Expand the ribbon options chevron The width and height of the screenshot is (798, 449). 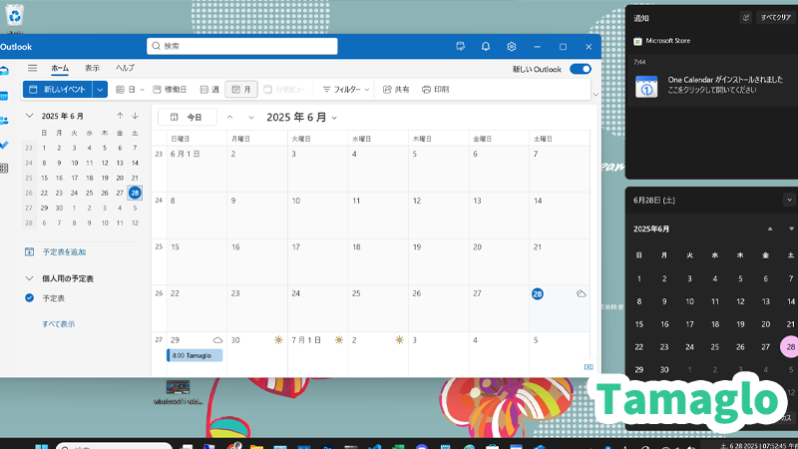[596, 95]
